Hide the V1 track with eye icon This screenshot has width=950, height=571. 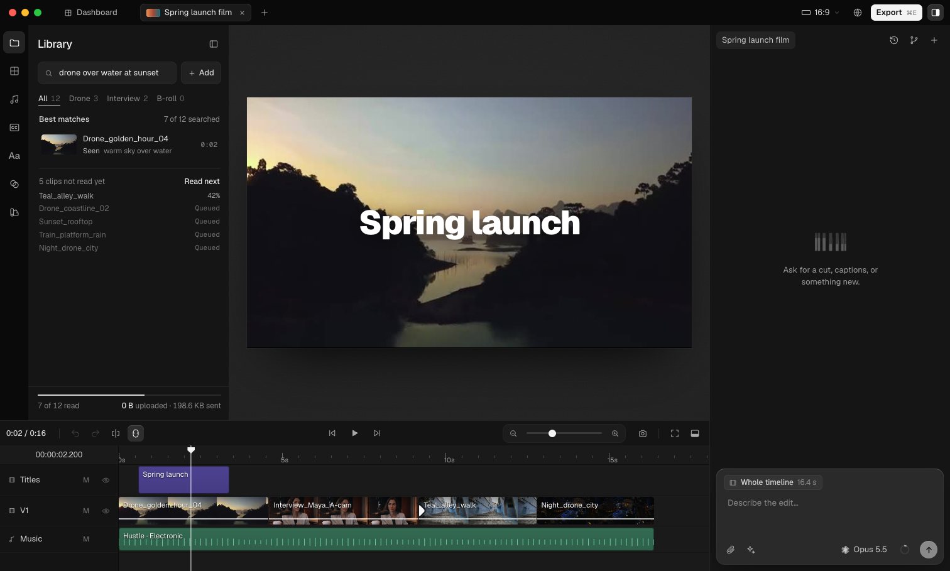point(106,511)
